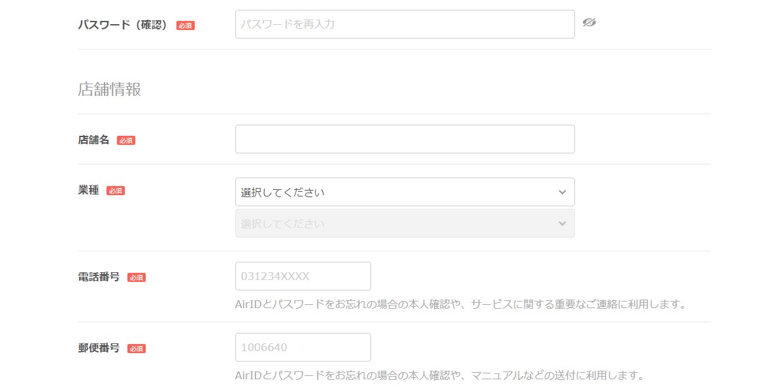773x391 pixels.
Task: Click the 必須 badge next to 店舗名
Action: tap(126, 140)
